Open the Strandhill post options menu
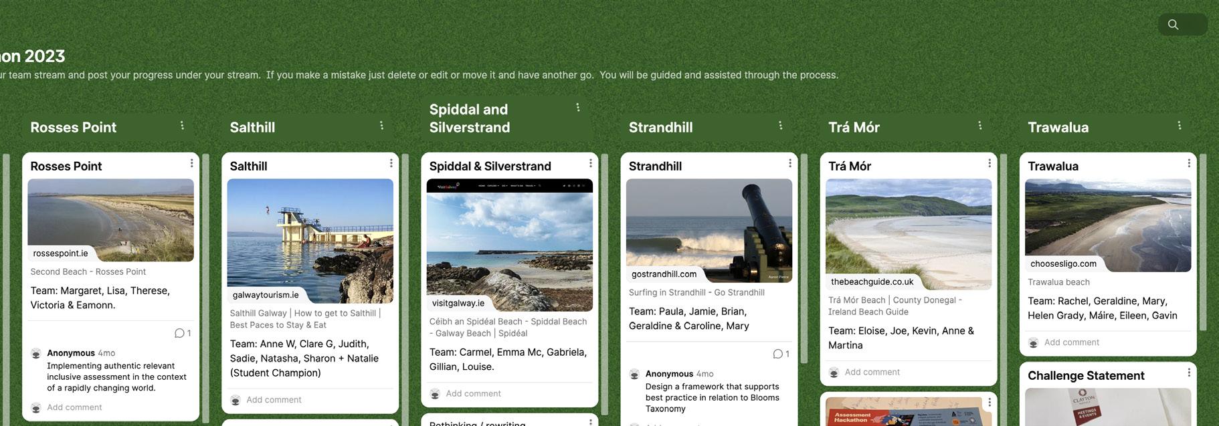This screenshot has width=1219, height=426. [x=789, y=163]
